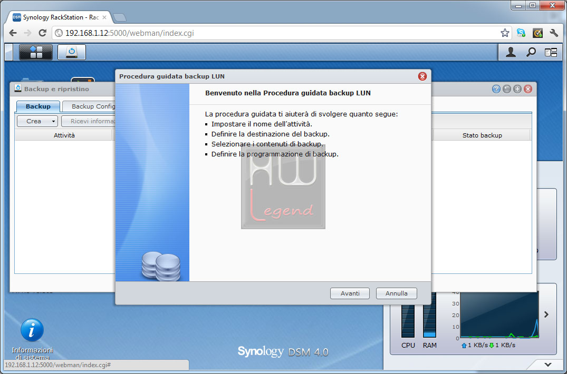Click the Backup e ripristino window title
Viewport: 567px width, 374px height.
pos(56,89)
